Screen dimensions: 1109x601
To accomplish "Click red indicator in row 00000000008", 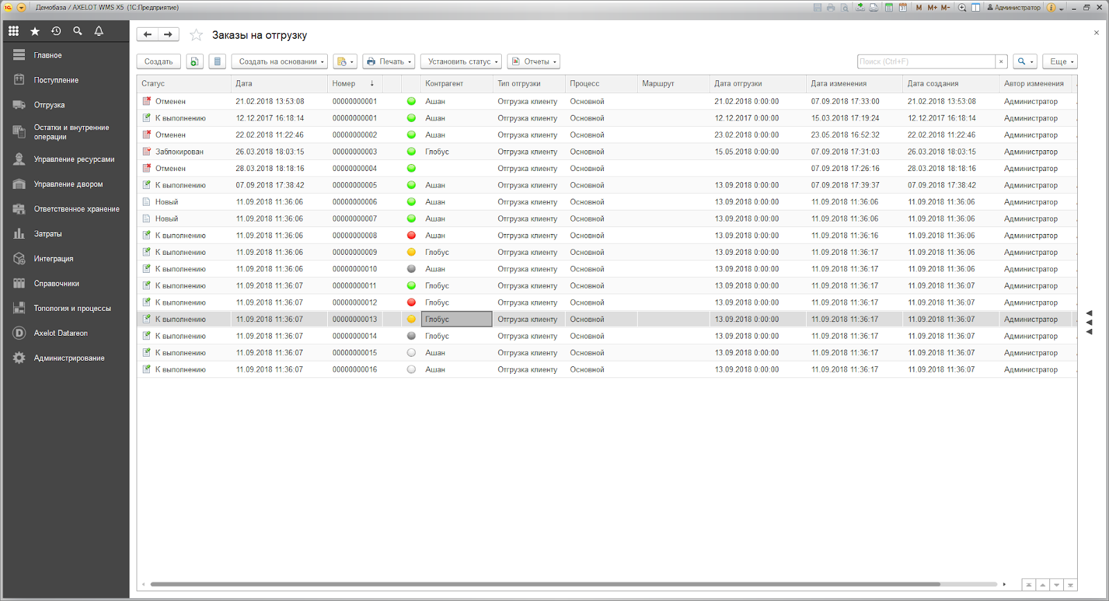I will tap(411, 235).
